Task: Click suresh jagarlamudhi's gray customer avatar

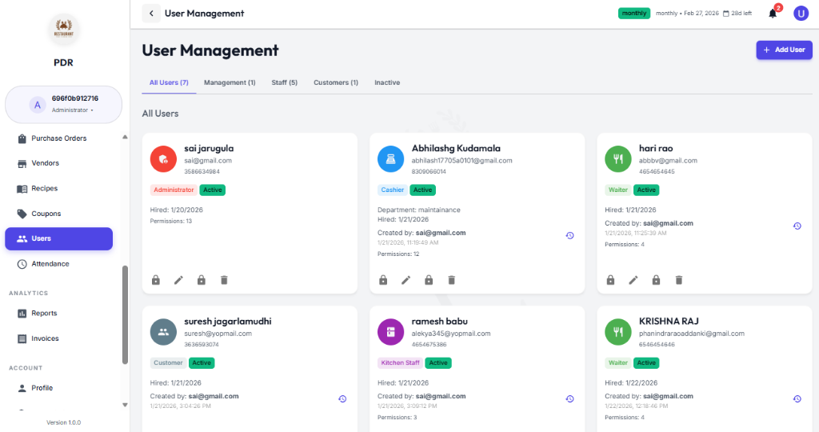Action: [x=163, y=332]
